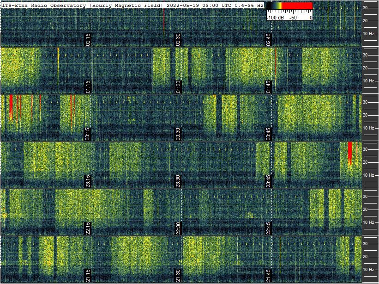Select the 02:30 time marker
Image resolution: width=379 pixels, height=284 pixels.
tap(178, 39)
